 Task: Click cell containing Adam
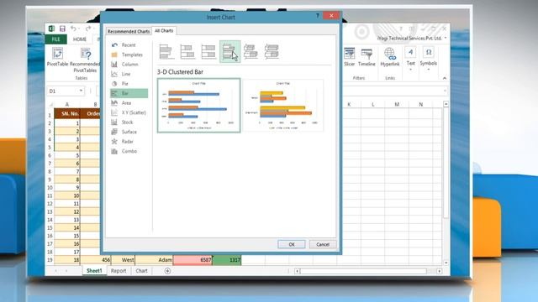point(154,260)
